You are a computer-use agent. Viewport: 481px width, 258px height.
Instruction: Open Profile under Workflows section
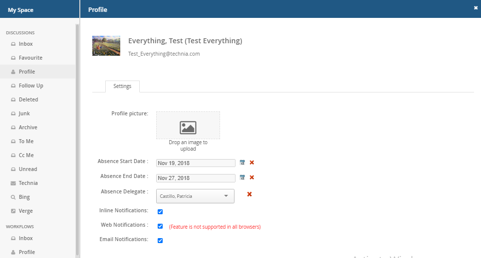(x=26, y=252)
